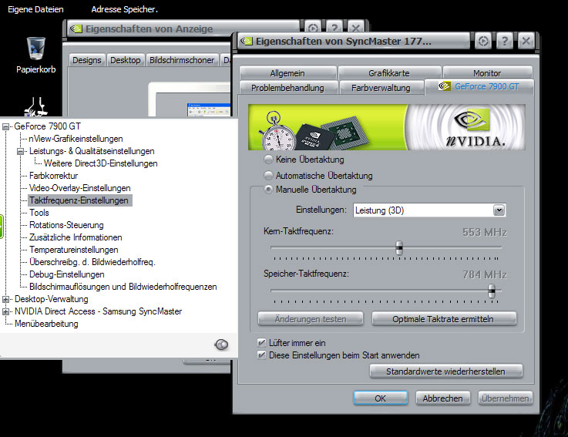Click the NVIDIA icon in SyncMaster title bar
Viewport: 568px width, 437px height.
click(247, 42)
